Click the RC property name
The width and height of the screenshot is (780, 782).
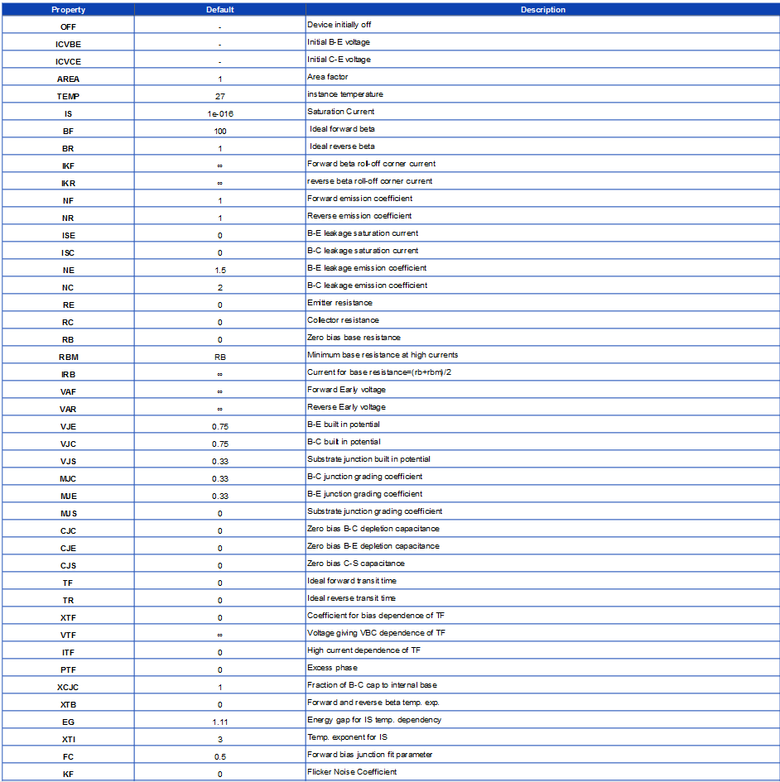click(69, 322)
